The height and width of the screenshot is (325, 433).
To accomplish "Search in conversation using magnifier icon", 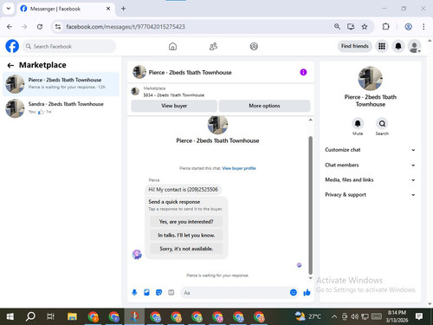I will (382, 124).
